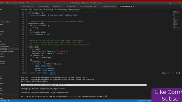Screen dimensions: 182x102
Task: Open fiveStarRating.html in the explorer
Action: click(5, 46)
